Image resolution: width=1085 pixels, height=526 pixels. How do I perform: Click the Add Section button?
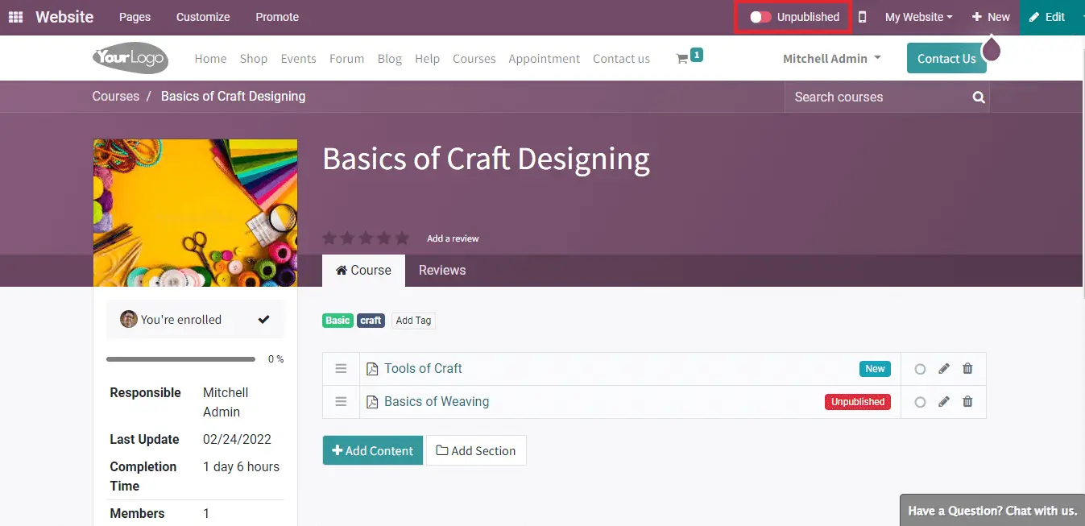(476, 451)
